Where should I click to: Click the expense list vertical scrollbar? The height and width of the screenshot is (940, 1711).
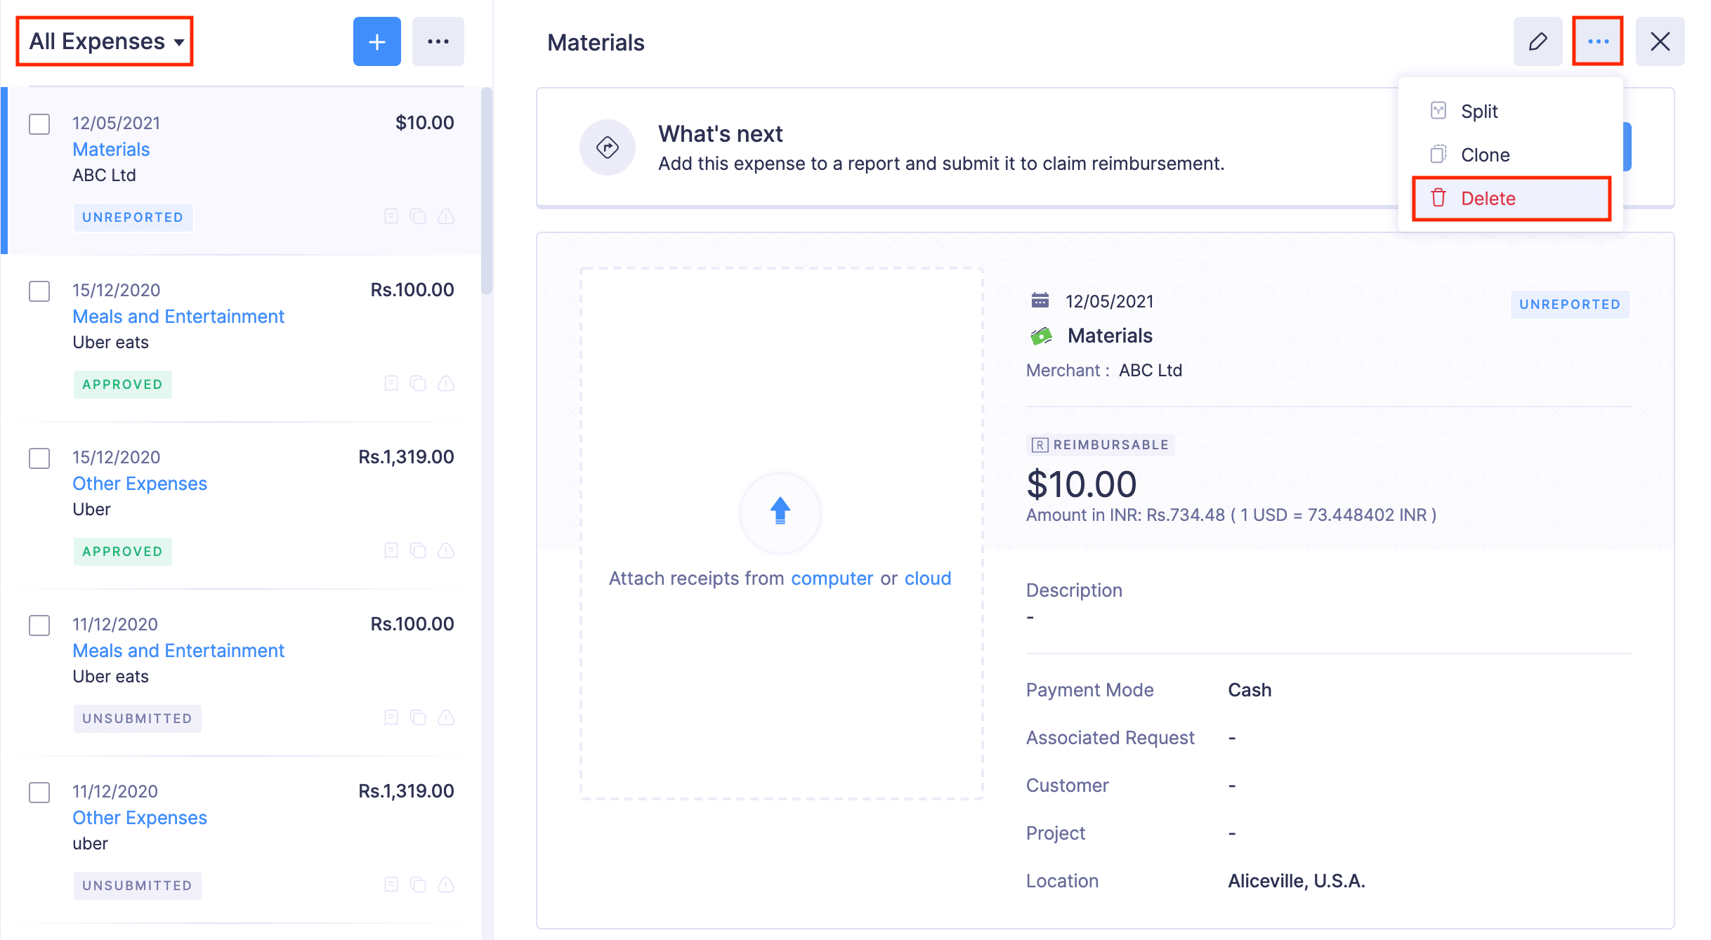pyautogui.click(x=486, y=190)
